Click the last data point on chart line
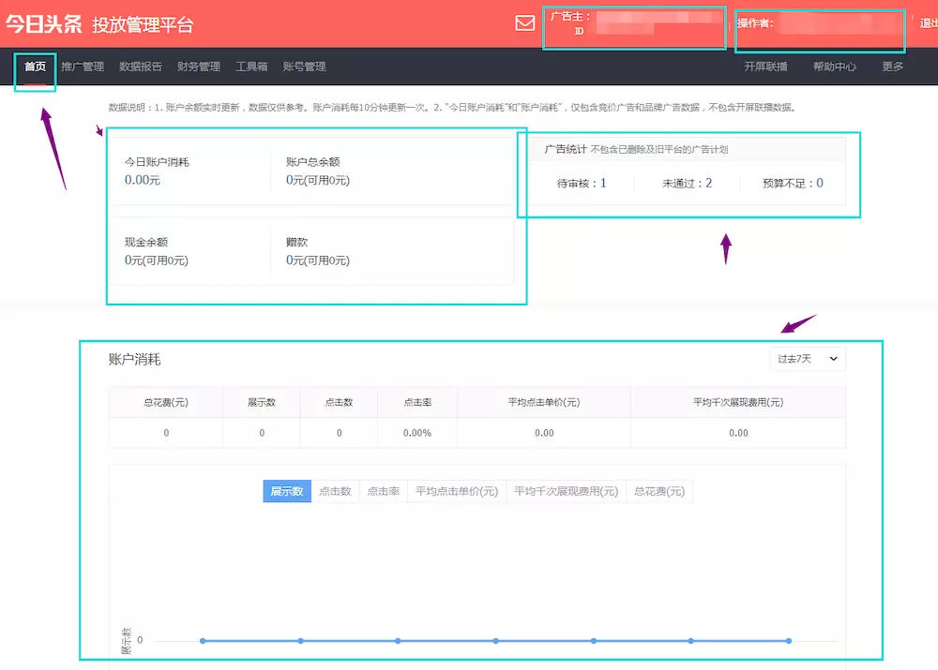 tap(789, 641)
